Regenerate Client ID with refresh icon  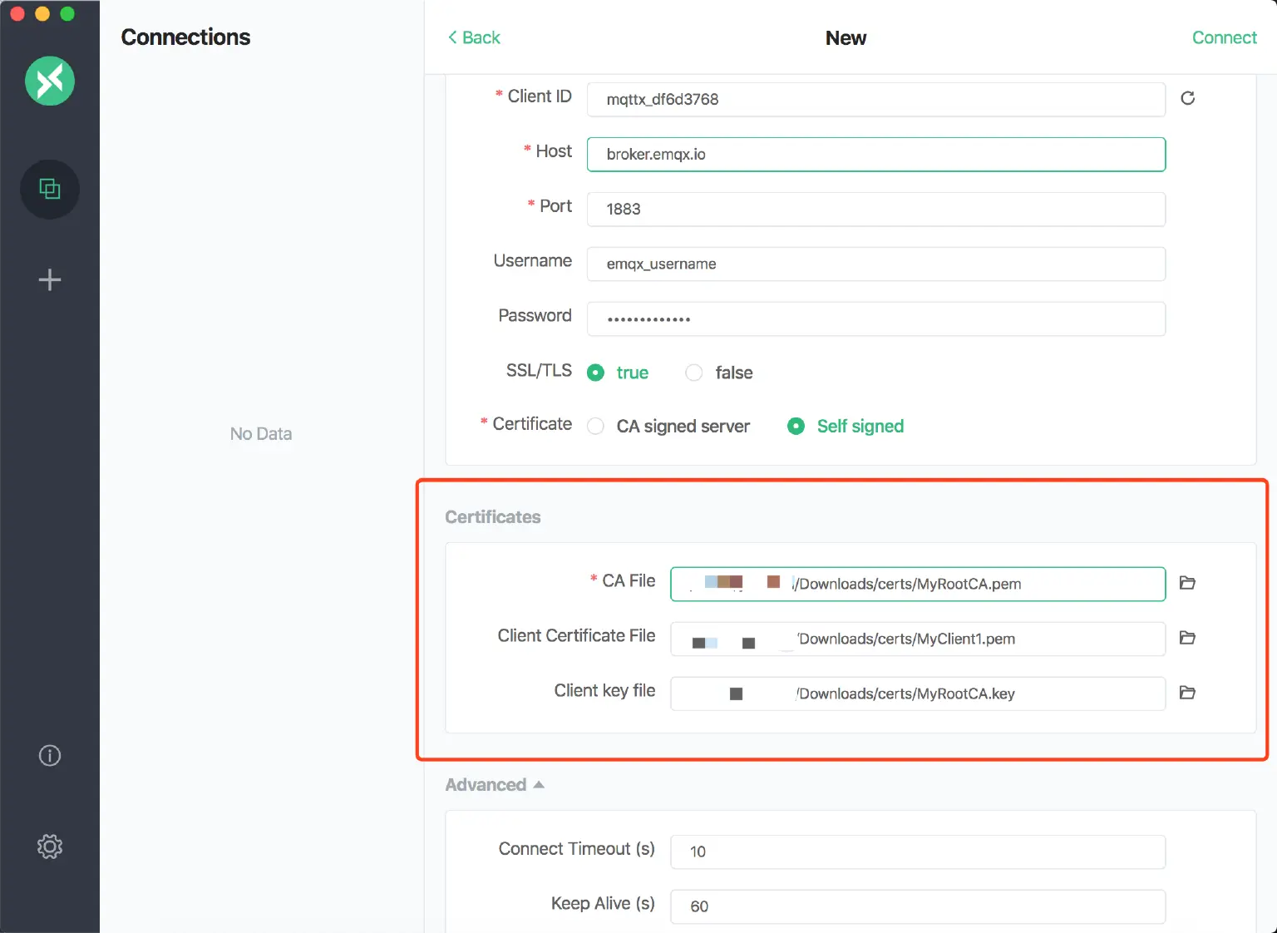pos(1187,98)
